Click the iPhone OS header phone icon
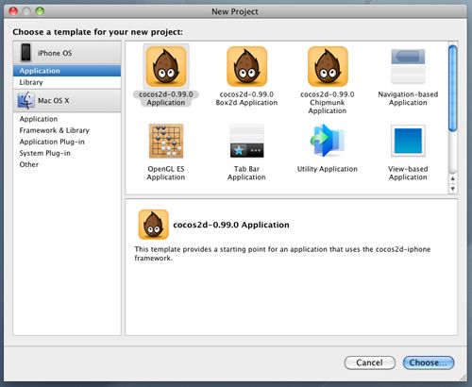The image size is (472, 387). pos(25,53)
